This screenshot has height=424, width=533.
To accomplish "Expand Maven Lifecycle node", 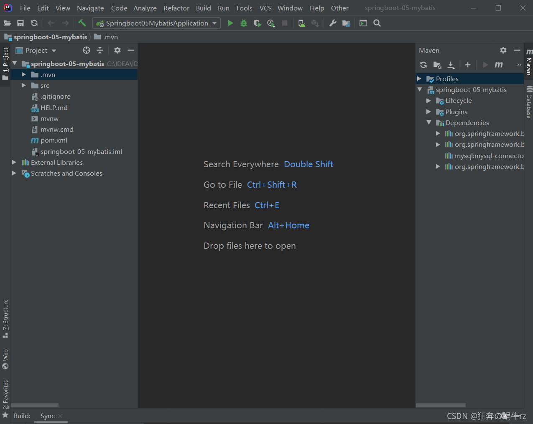I will (x=428, y=101).
